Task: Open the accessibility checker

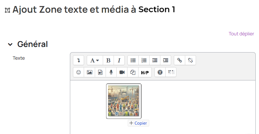Action: (160, 72)
